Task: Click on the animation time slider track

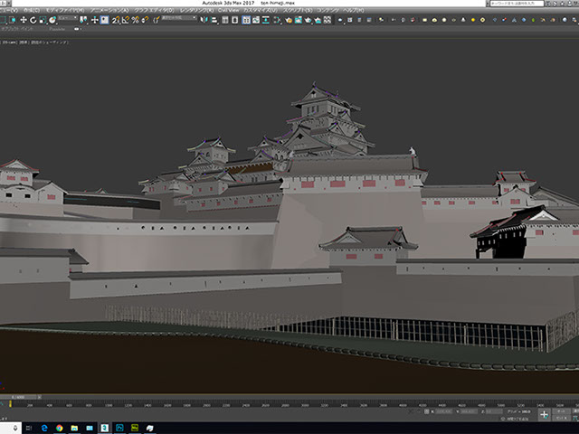Action: pyautogui.click(x=271, y=398)
